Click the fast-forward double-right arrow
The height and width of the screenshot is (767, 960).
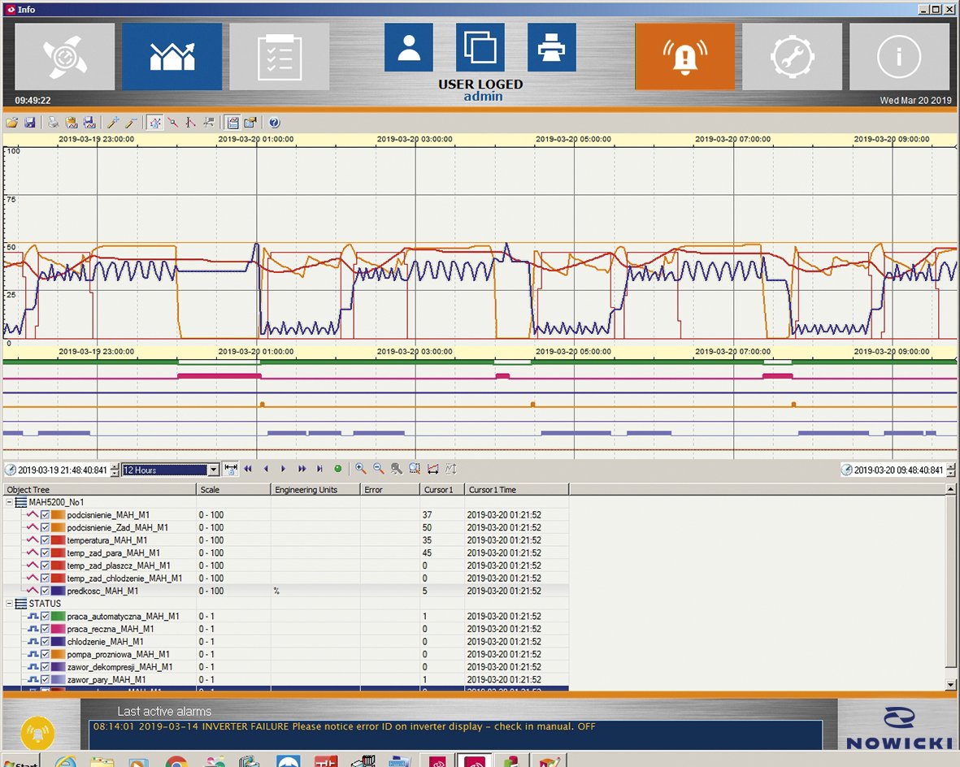302,469
